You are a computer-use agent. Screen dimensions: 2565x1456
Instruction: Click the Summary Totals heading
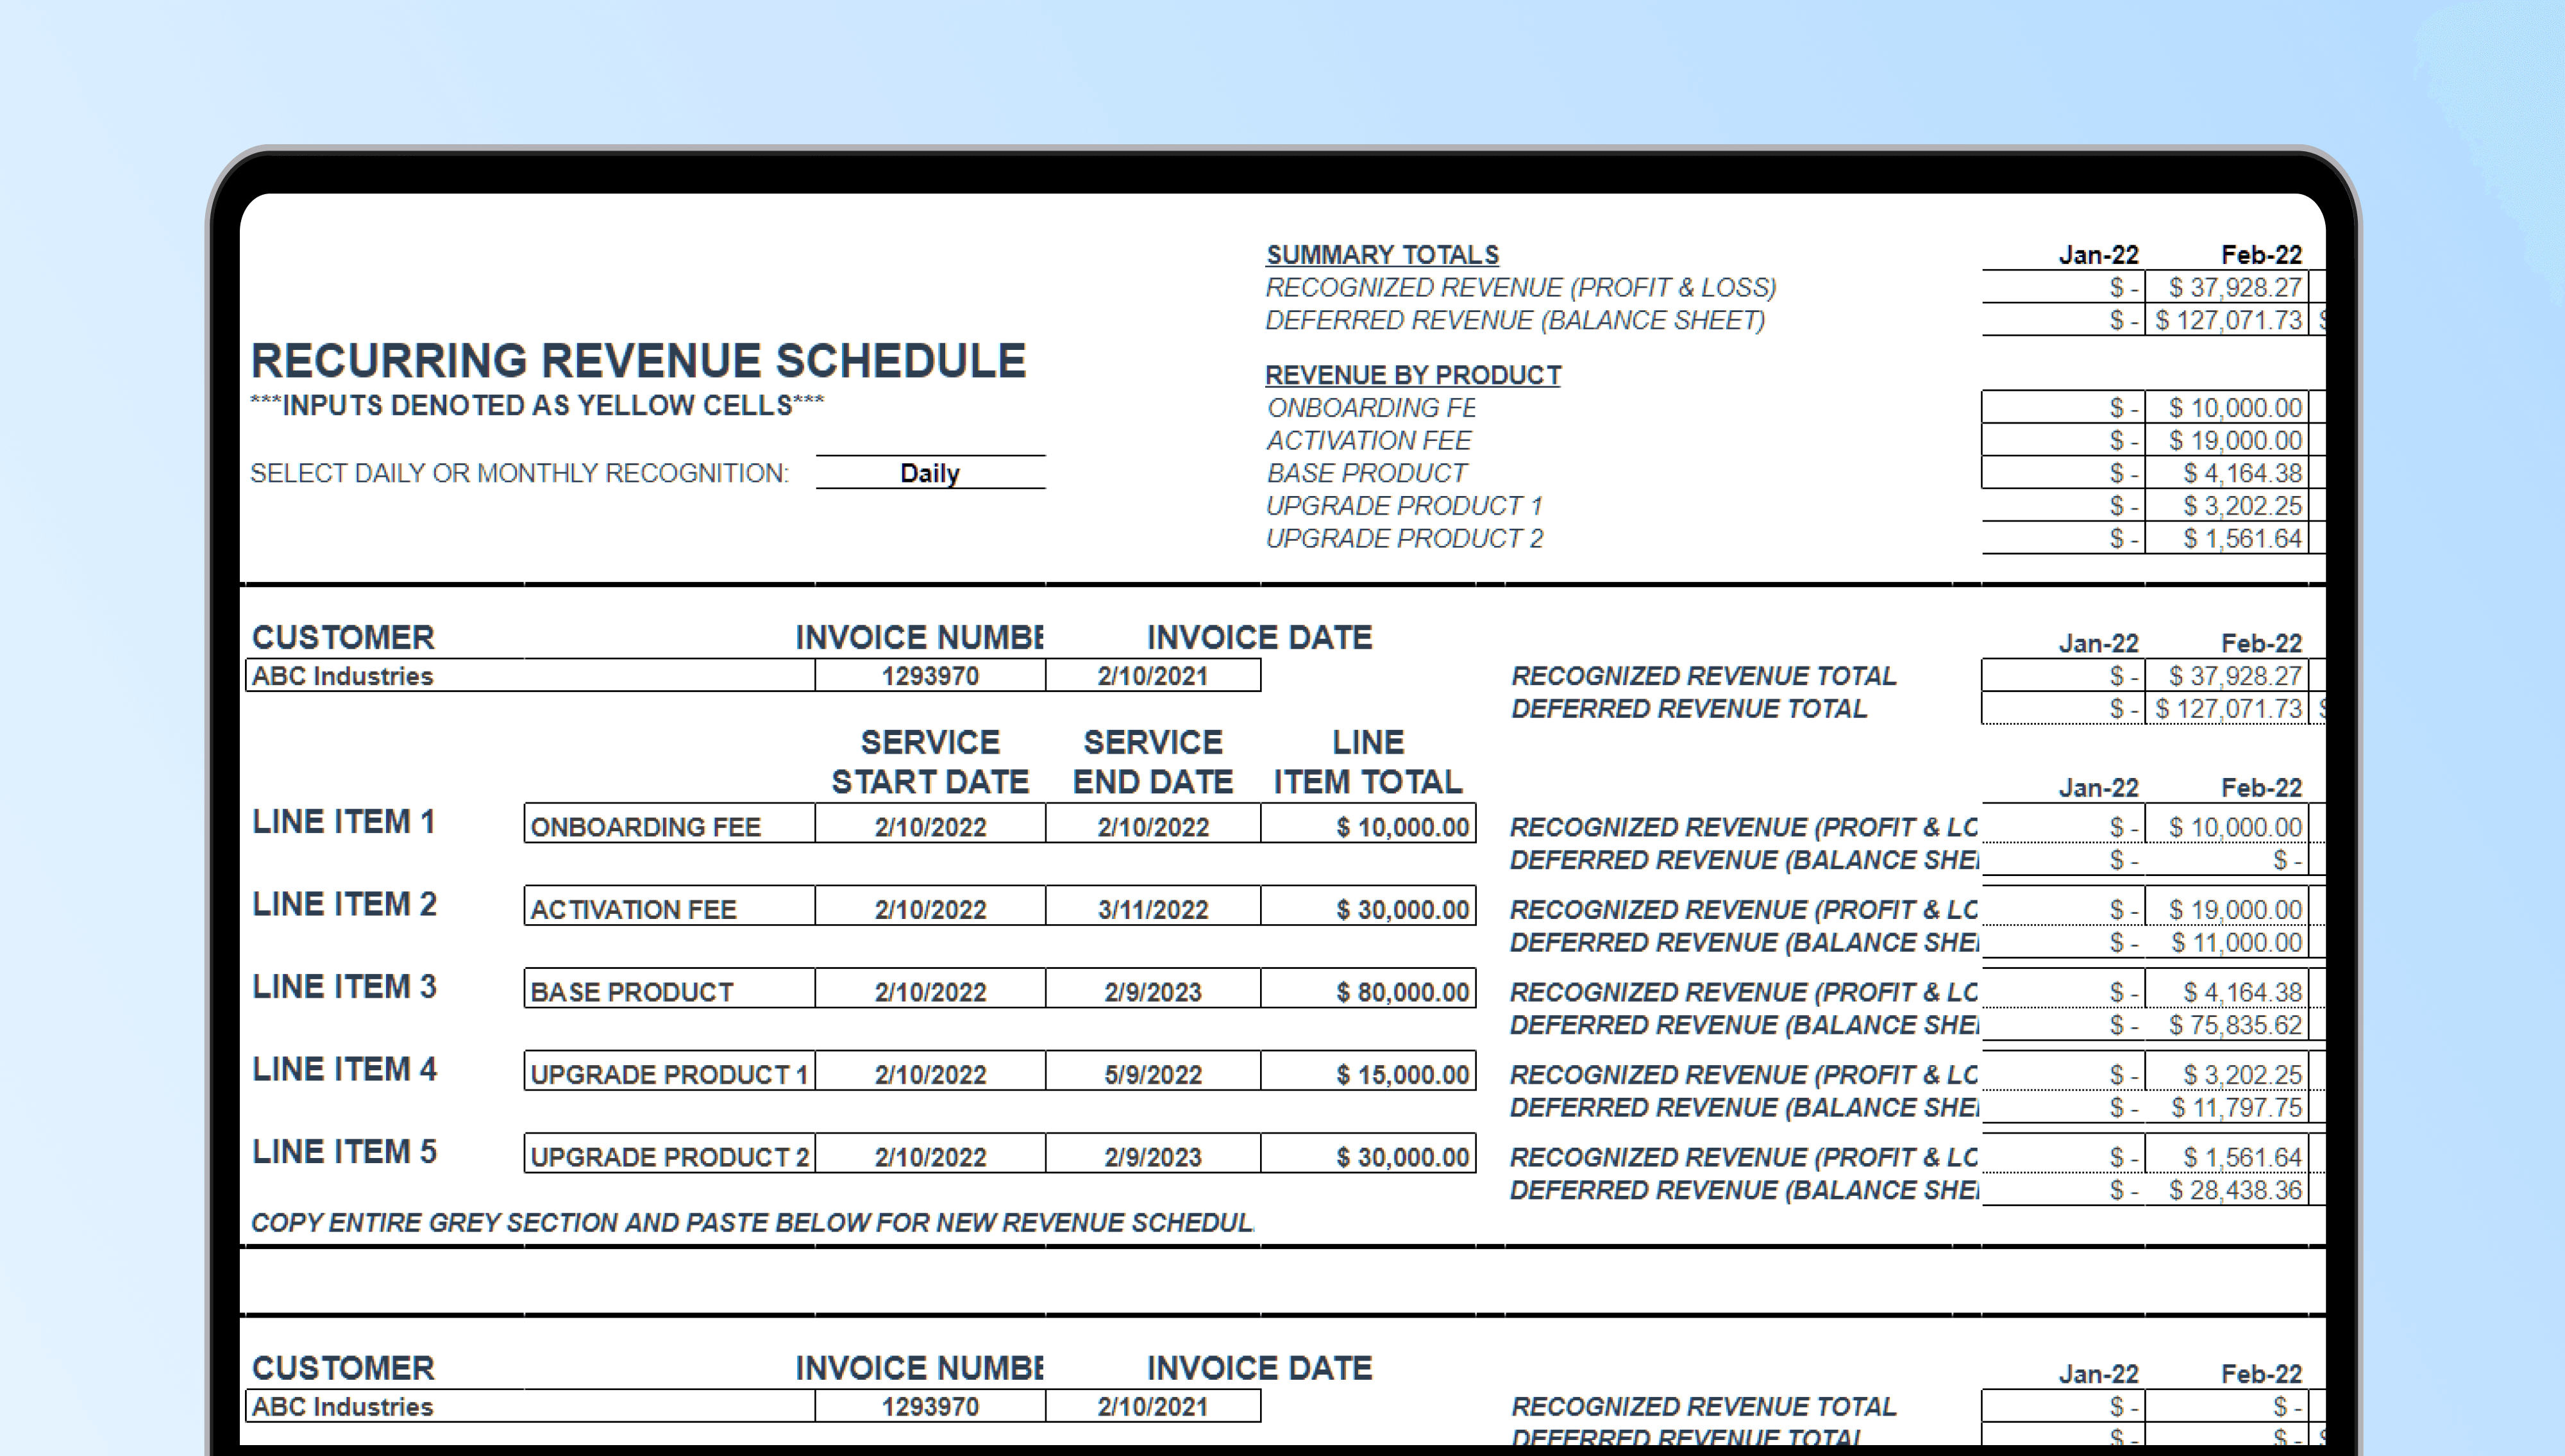click(x=1383, y=255)
